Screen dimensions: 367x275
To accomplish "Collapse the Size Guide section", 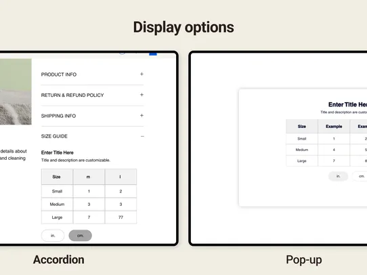I will tap(142, 136).
